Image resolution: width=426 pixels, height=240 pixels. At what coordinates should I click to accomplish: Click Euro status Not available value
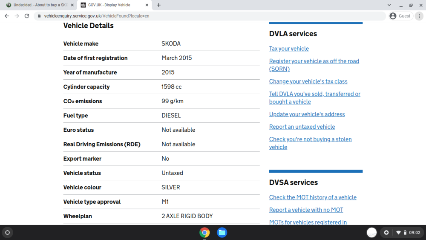(178, 130)
